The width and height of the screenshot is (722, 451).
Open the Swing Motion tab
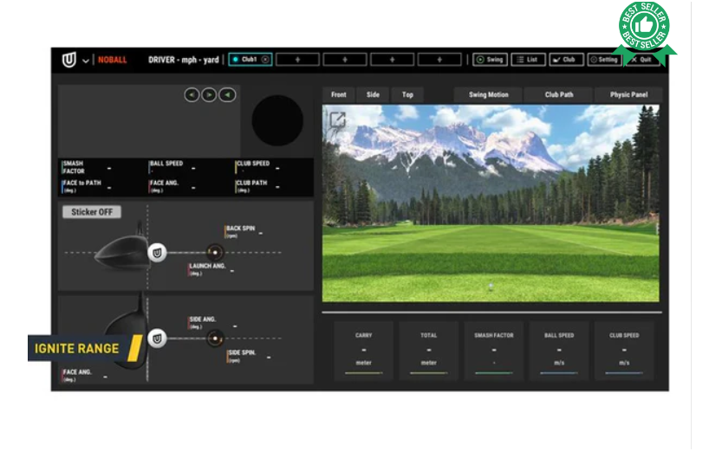tap(488, 94)
